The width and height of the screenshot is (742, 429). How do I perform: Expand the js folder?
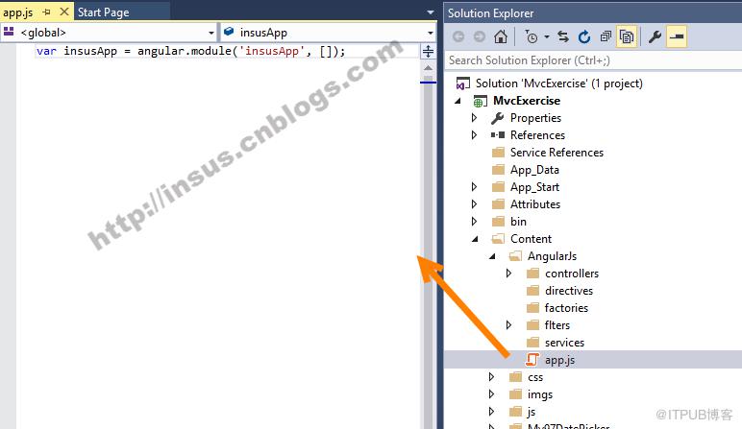[x=491, y=412]
